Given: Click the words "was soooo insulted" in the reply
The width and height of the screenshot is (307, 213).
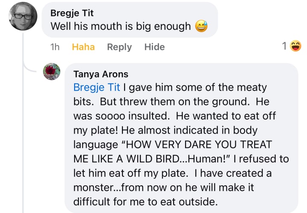Looking at the screenshot, I should pyautogui.click(x=118, y=115).
